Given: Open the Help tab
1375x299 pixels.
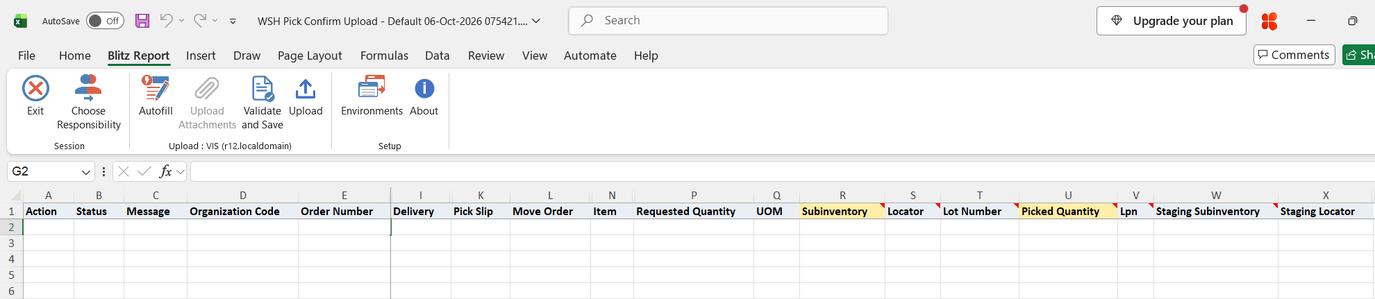Looking at the screenshot, I should coord(646,55).
